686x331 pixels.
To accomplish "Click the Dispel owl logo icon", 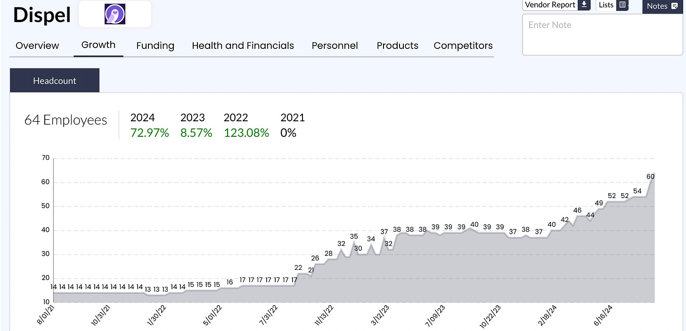I will pos(115,14).
